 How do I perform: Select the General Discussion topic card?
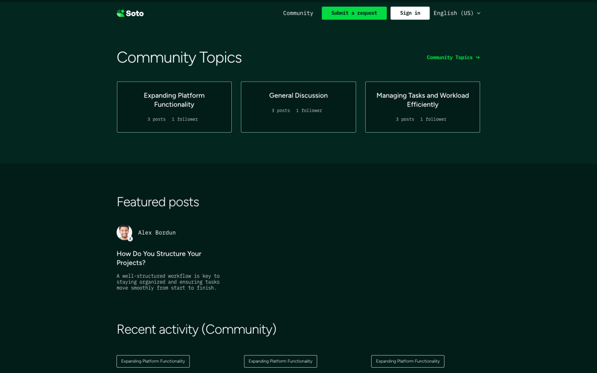pyautogui.click(x=298, y=107)
